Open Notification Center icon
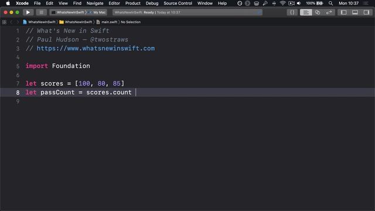This screenshot has width=375, height=211. coord(366,3)
